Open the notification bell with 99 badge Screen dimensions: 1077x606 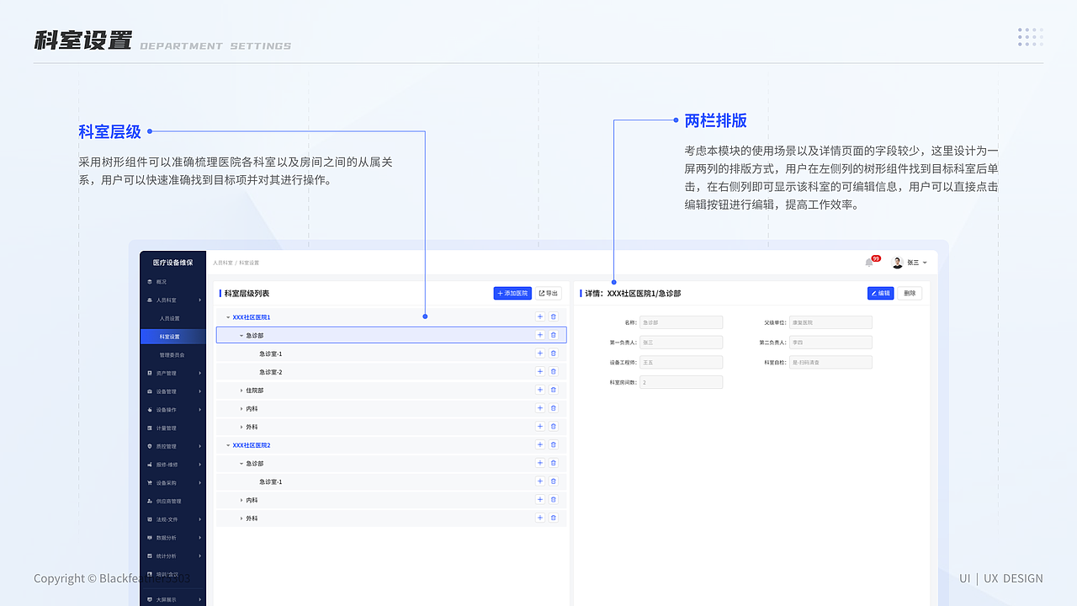pyautogui.click(x=870, y=262)
